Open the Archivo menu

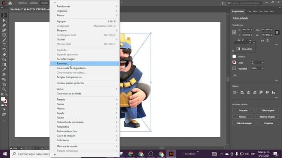[x=22, y=3]
